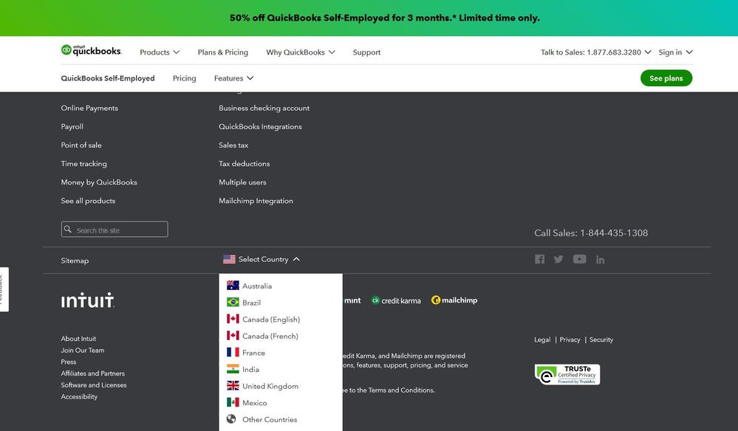
Task: Click the France flag icon
Action: click(233, 352)
